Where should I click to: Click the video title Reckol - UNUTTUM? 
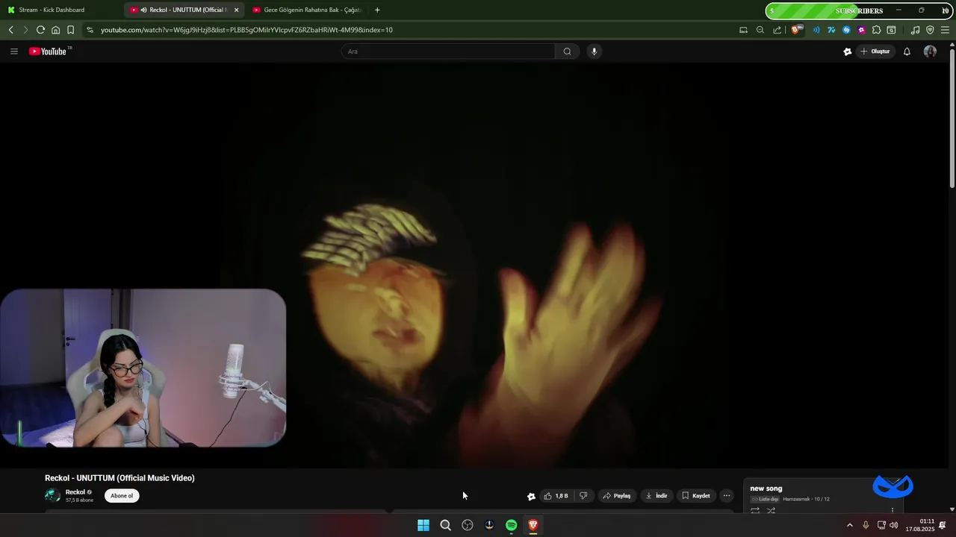[x=119, y=478]
